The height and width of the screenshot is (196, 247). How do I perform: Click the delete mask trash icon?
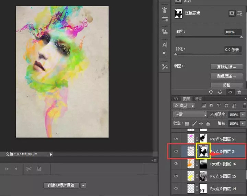239,92
